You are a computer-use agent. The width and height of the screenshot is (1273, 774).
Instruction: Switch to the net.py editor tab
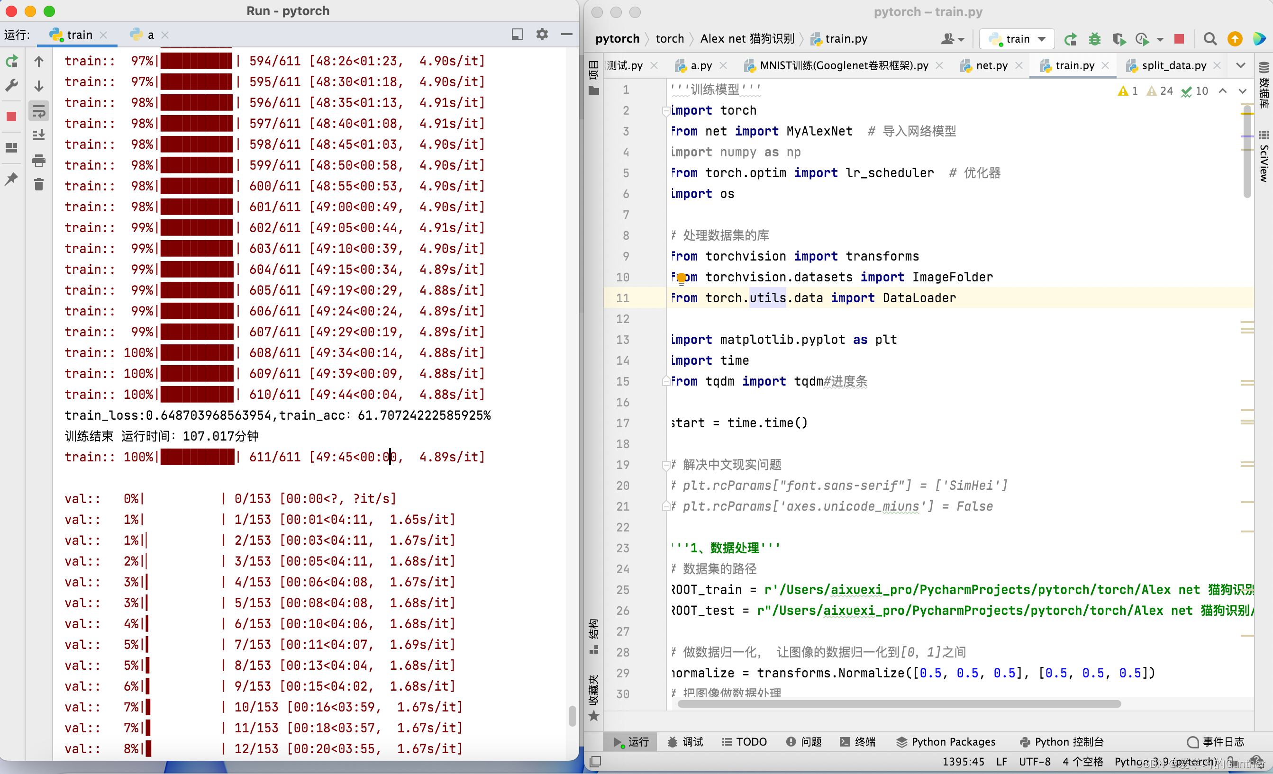(x=991, y=65)
